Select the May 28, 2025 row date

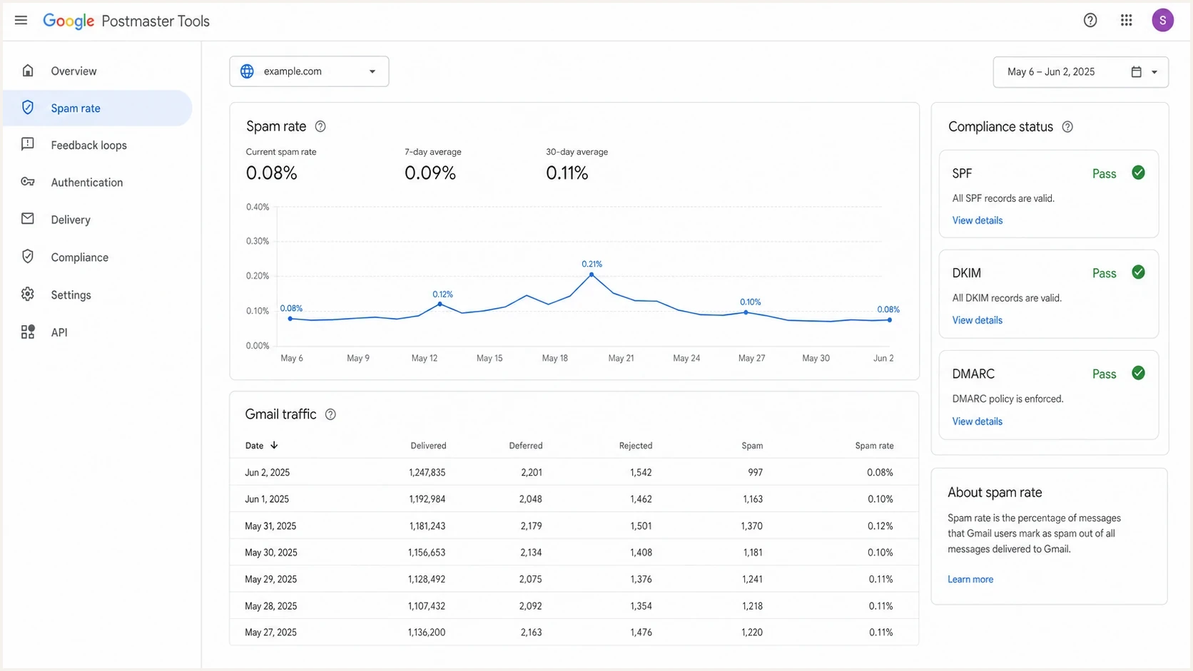(270, 606)
